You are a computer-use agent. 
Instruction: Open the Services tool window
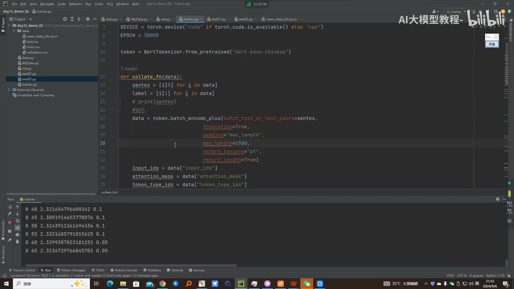coord(197,270)
